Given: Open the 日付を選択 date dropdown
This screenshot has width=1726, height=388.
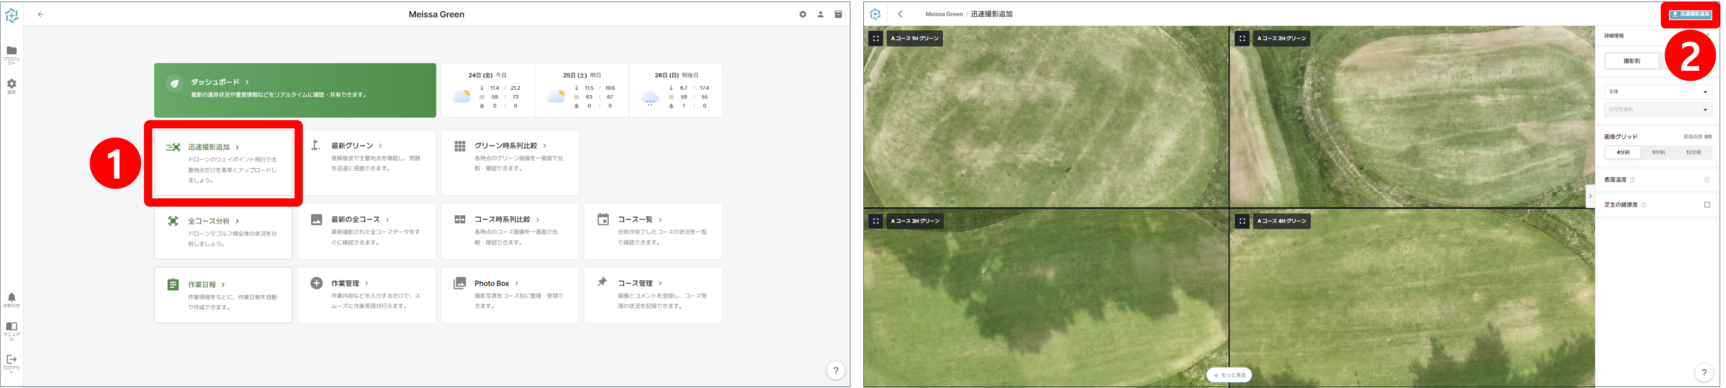Looking at the screenshot, I should click(1657, 110).
